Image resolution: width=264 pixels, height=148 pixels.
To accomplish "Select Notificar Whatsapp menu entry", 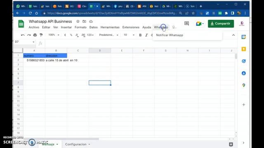I will [187, 35].
